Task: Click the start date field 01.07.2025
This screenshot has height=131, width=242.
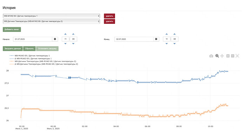Action: pyautogui.click(x=33, y=39)
